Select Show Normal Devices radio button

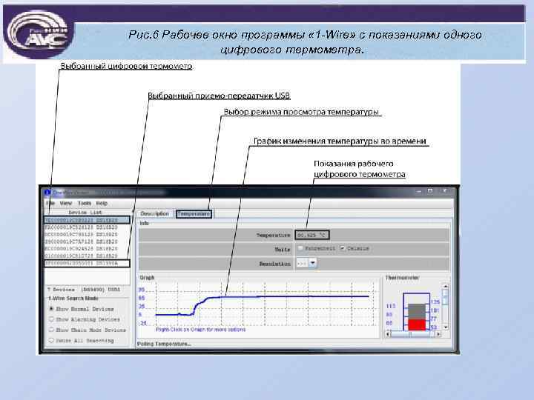(x=51, y=309)
